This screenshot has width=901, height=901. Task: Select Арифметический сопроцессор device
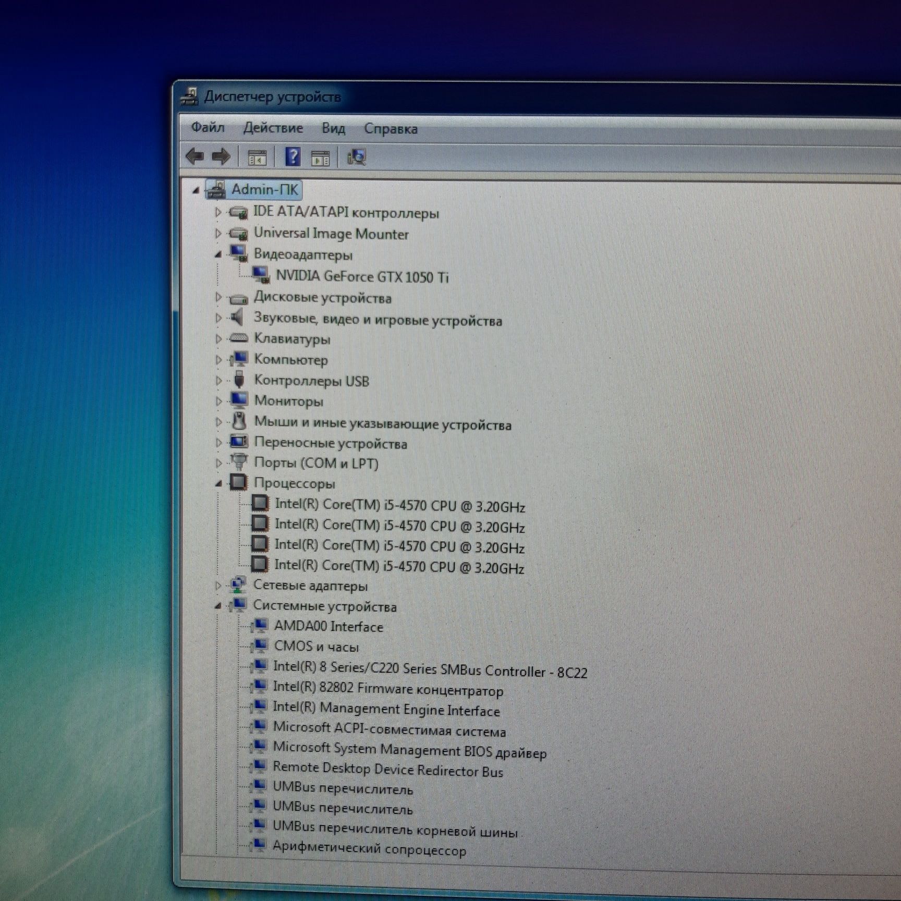pyautogui.click(x=370, y=848)
